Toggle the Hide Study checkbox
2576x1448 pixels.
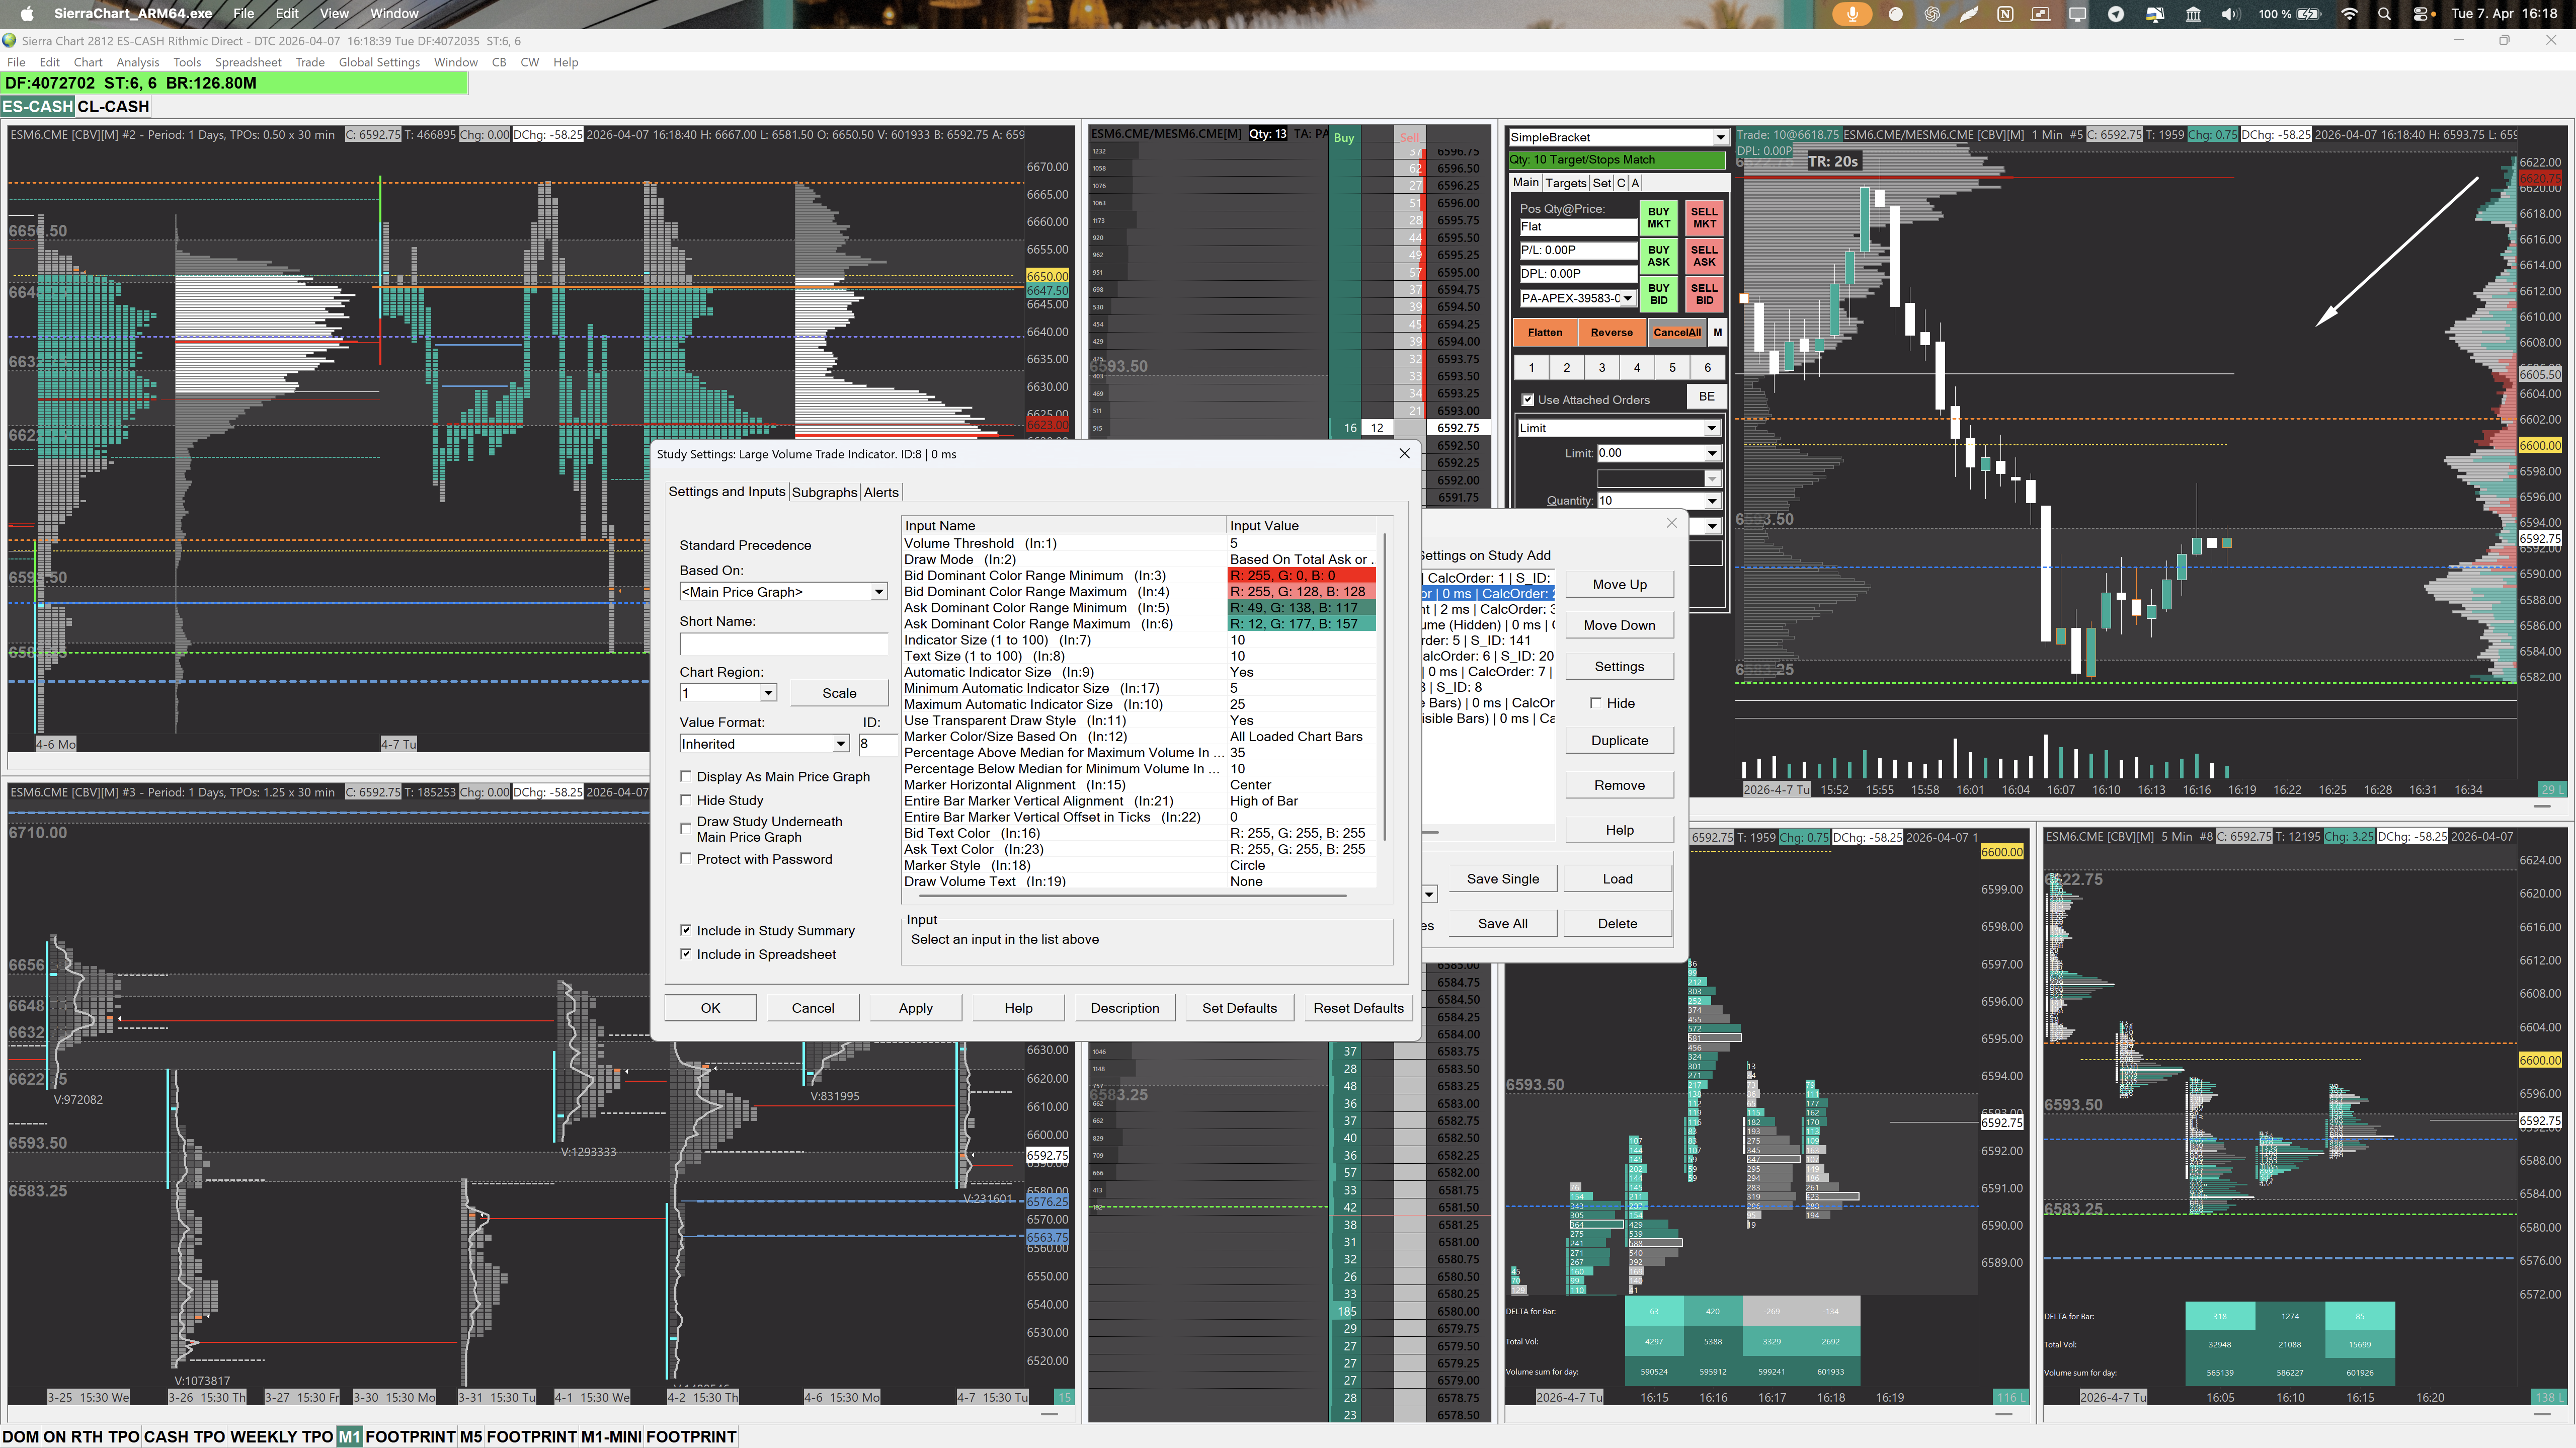686,800
